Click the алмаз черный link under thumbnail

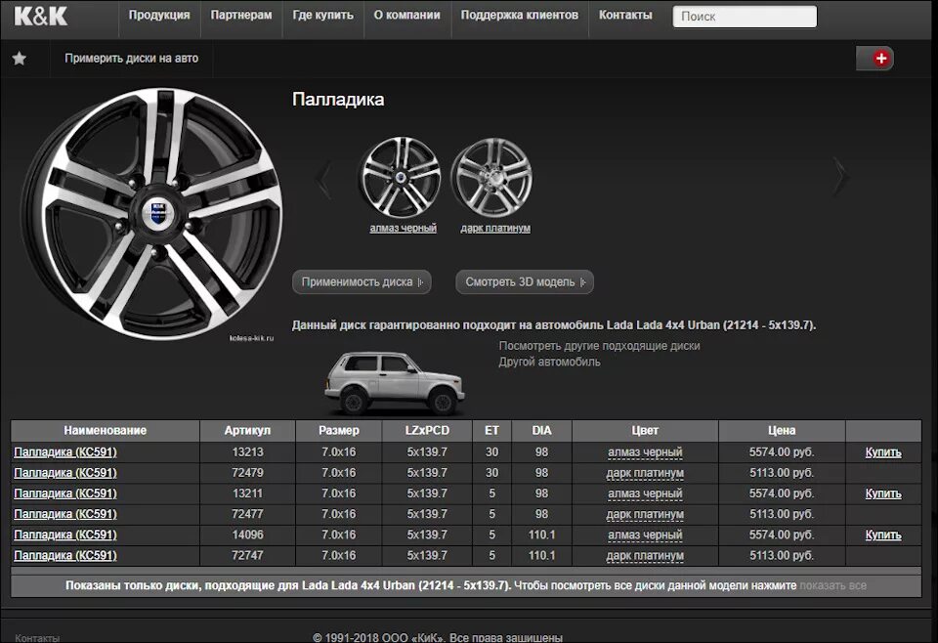click(x=403, y=228)
